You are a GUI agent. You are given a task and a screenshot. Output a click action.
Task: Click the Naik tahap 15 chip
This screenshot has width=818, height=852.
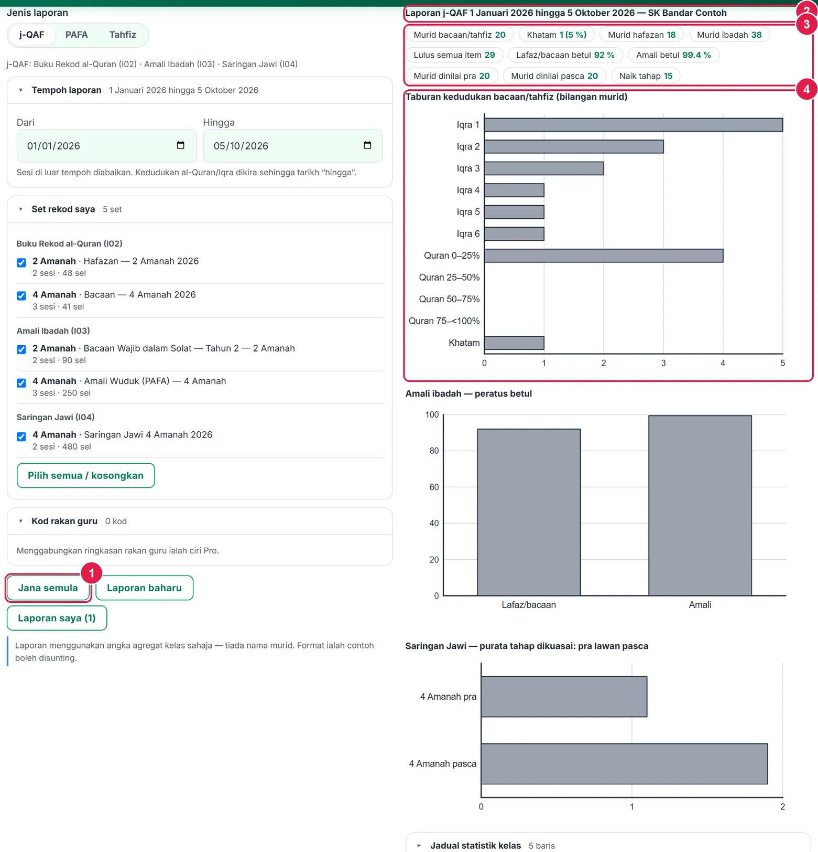click(x=646, y=76)
